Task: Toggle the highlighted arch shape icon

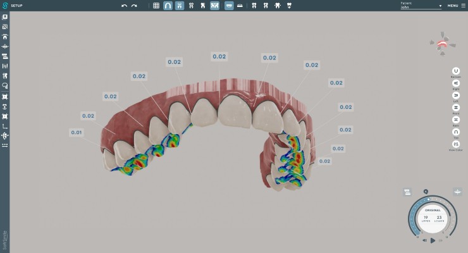Action: pyautogui.click(x=168, y=6)
